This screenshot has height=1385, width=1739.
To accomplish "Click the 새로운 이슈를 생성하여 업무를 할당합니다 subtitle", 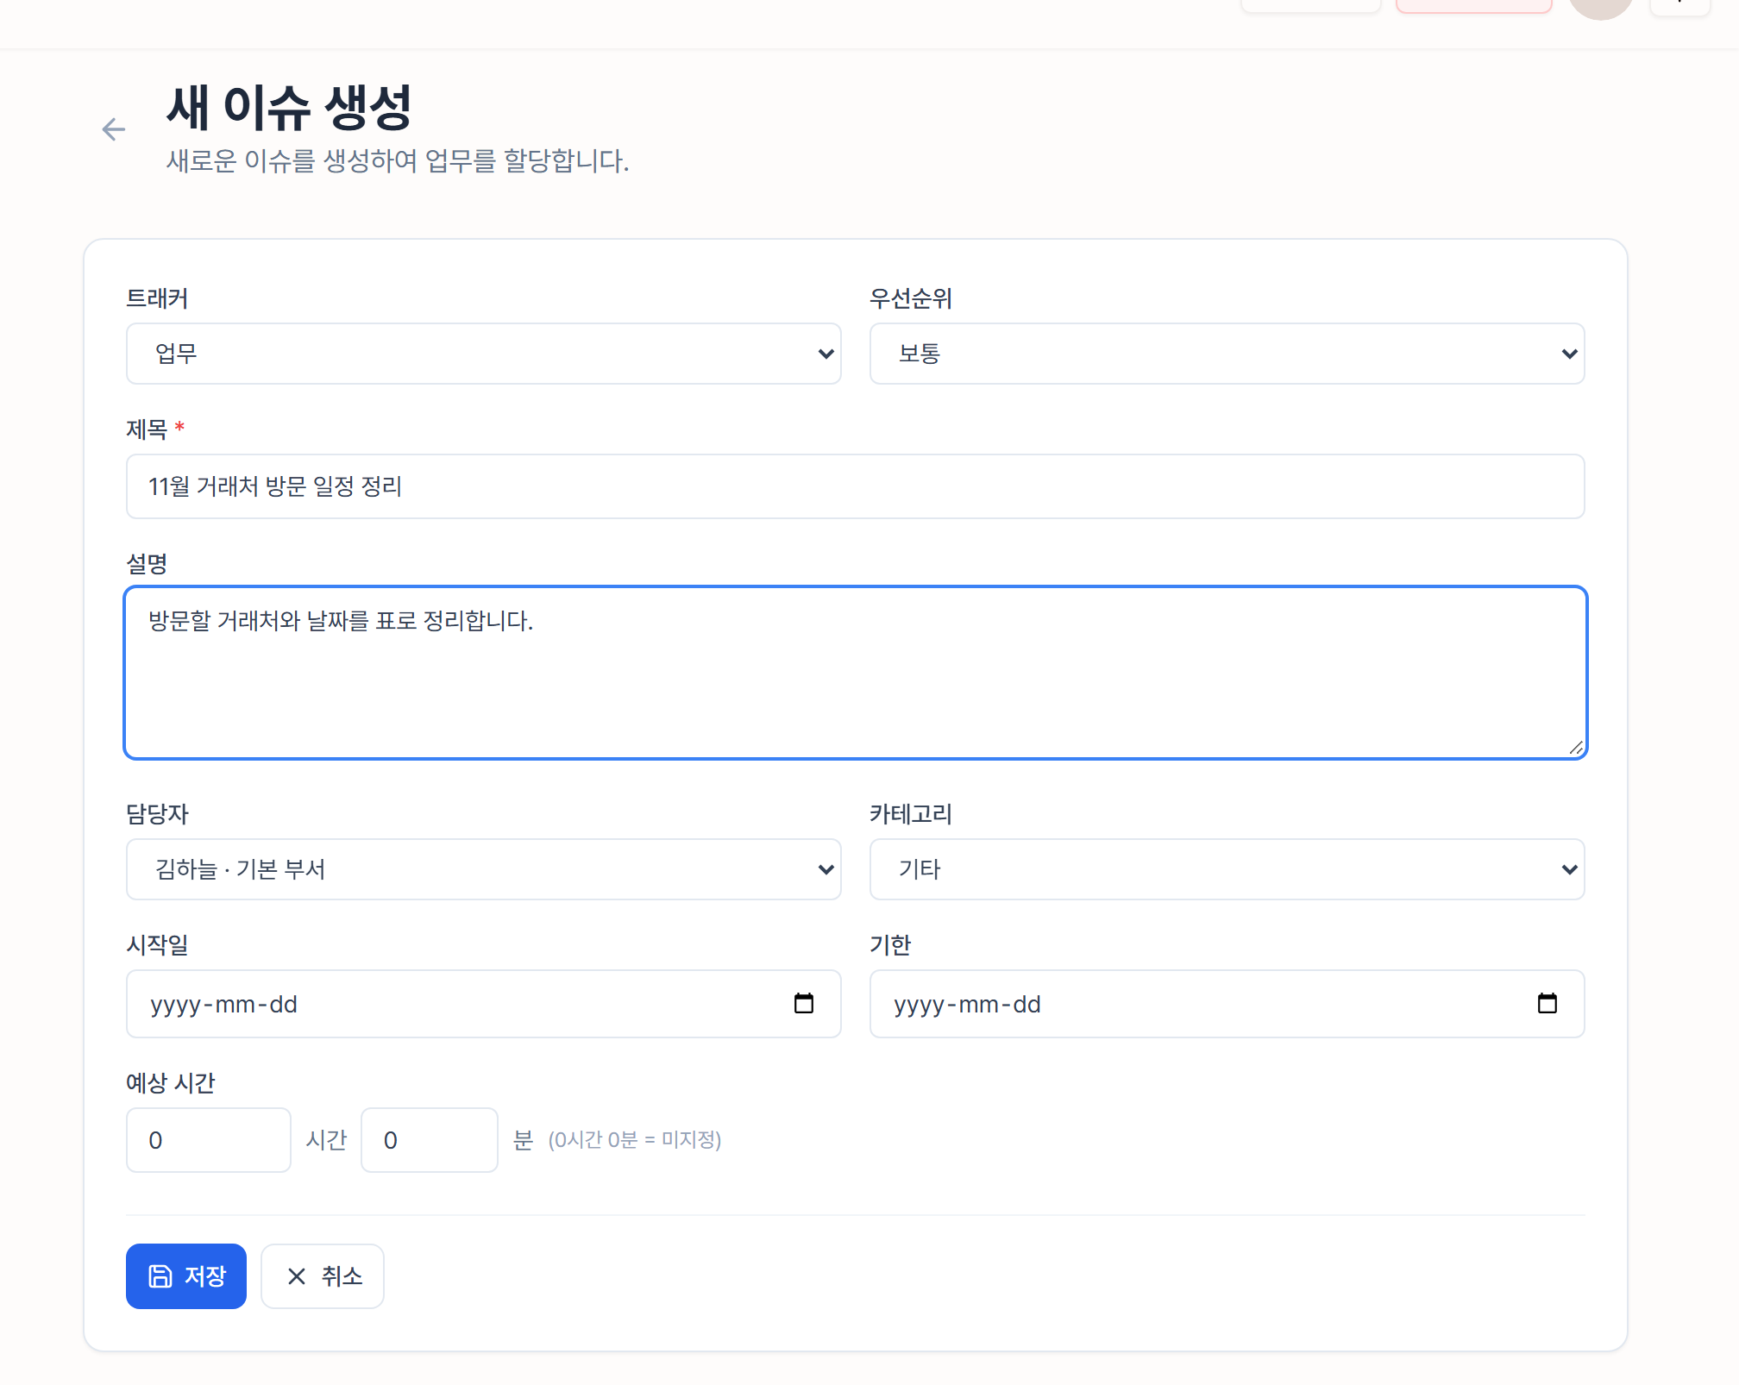I will (x=398, y=160).
